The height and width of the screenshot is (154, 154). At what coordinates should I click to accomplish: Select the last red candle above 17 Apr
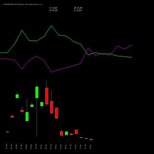point(91,140)
